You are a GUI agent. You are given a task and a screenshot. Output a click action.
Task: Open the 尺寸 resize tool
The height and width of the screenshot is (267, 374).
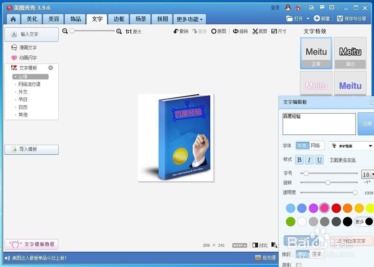pyautogui.click(x=279, y=31)
